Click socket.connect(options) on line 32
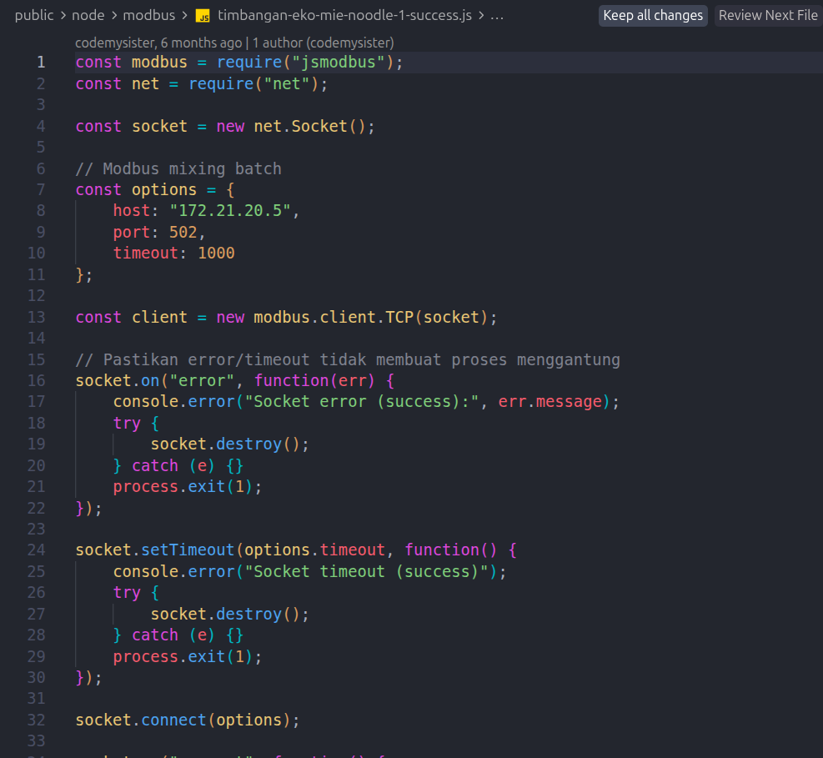 (x=183, y=720)
